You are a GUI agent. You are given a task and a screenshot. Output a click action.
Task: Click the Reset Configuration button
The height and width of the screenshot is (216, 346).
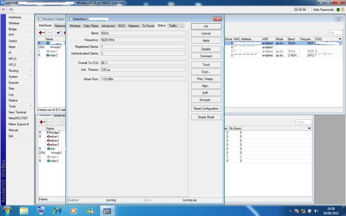pos(206,108)
